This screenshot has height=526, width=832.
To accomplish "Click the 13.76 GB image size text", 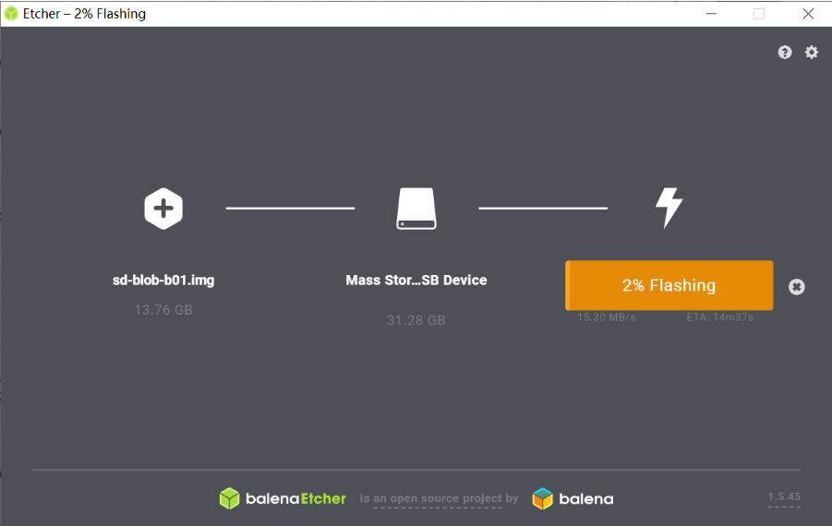I will point(163,310).
